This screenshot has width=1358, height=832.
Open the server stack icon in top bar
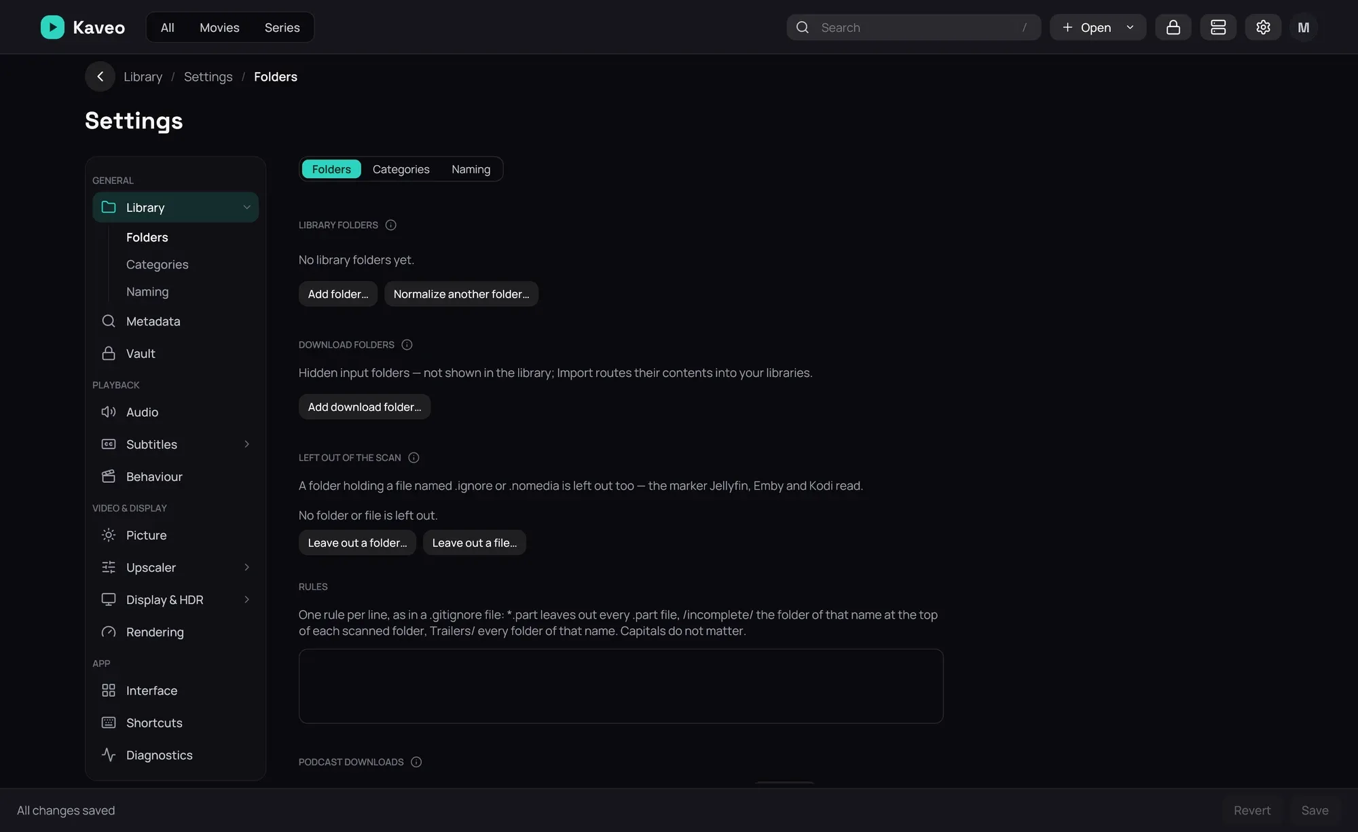[1217, 27]
